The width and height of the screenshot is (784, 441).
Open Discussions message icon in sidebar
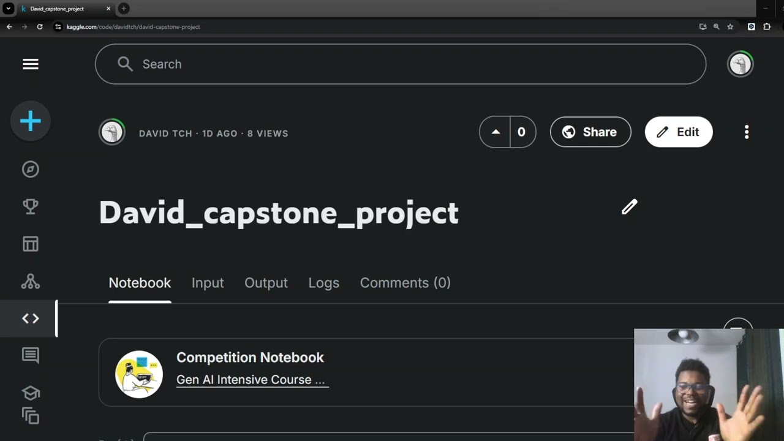pyautogui.click(x=31, y=355)
